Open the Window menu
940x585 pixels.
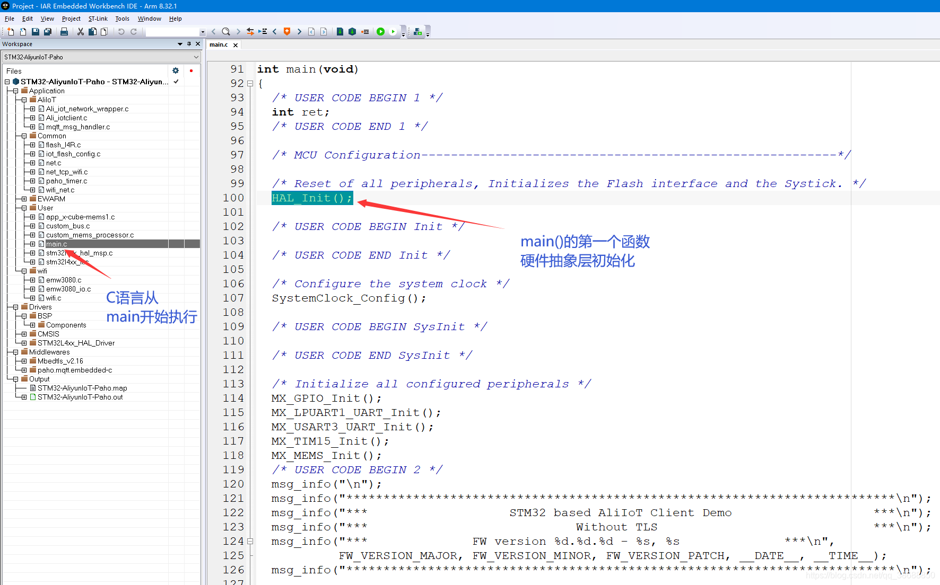click(150, 19)
